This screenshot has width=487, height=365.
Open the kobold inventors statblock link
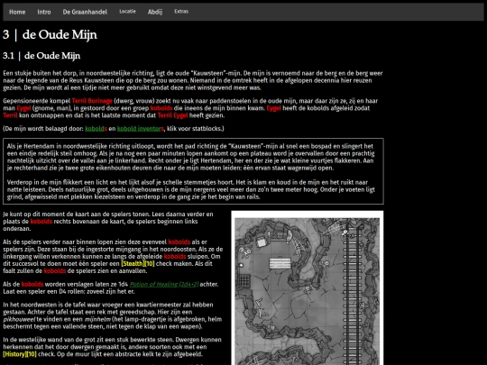(x=141, y=129)
